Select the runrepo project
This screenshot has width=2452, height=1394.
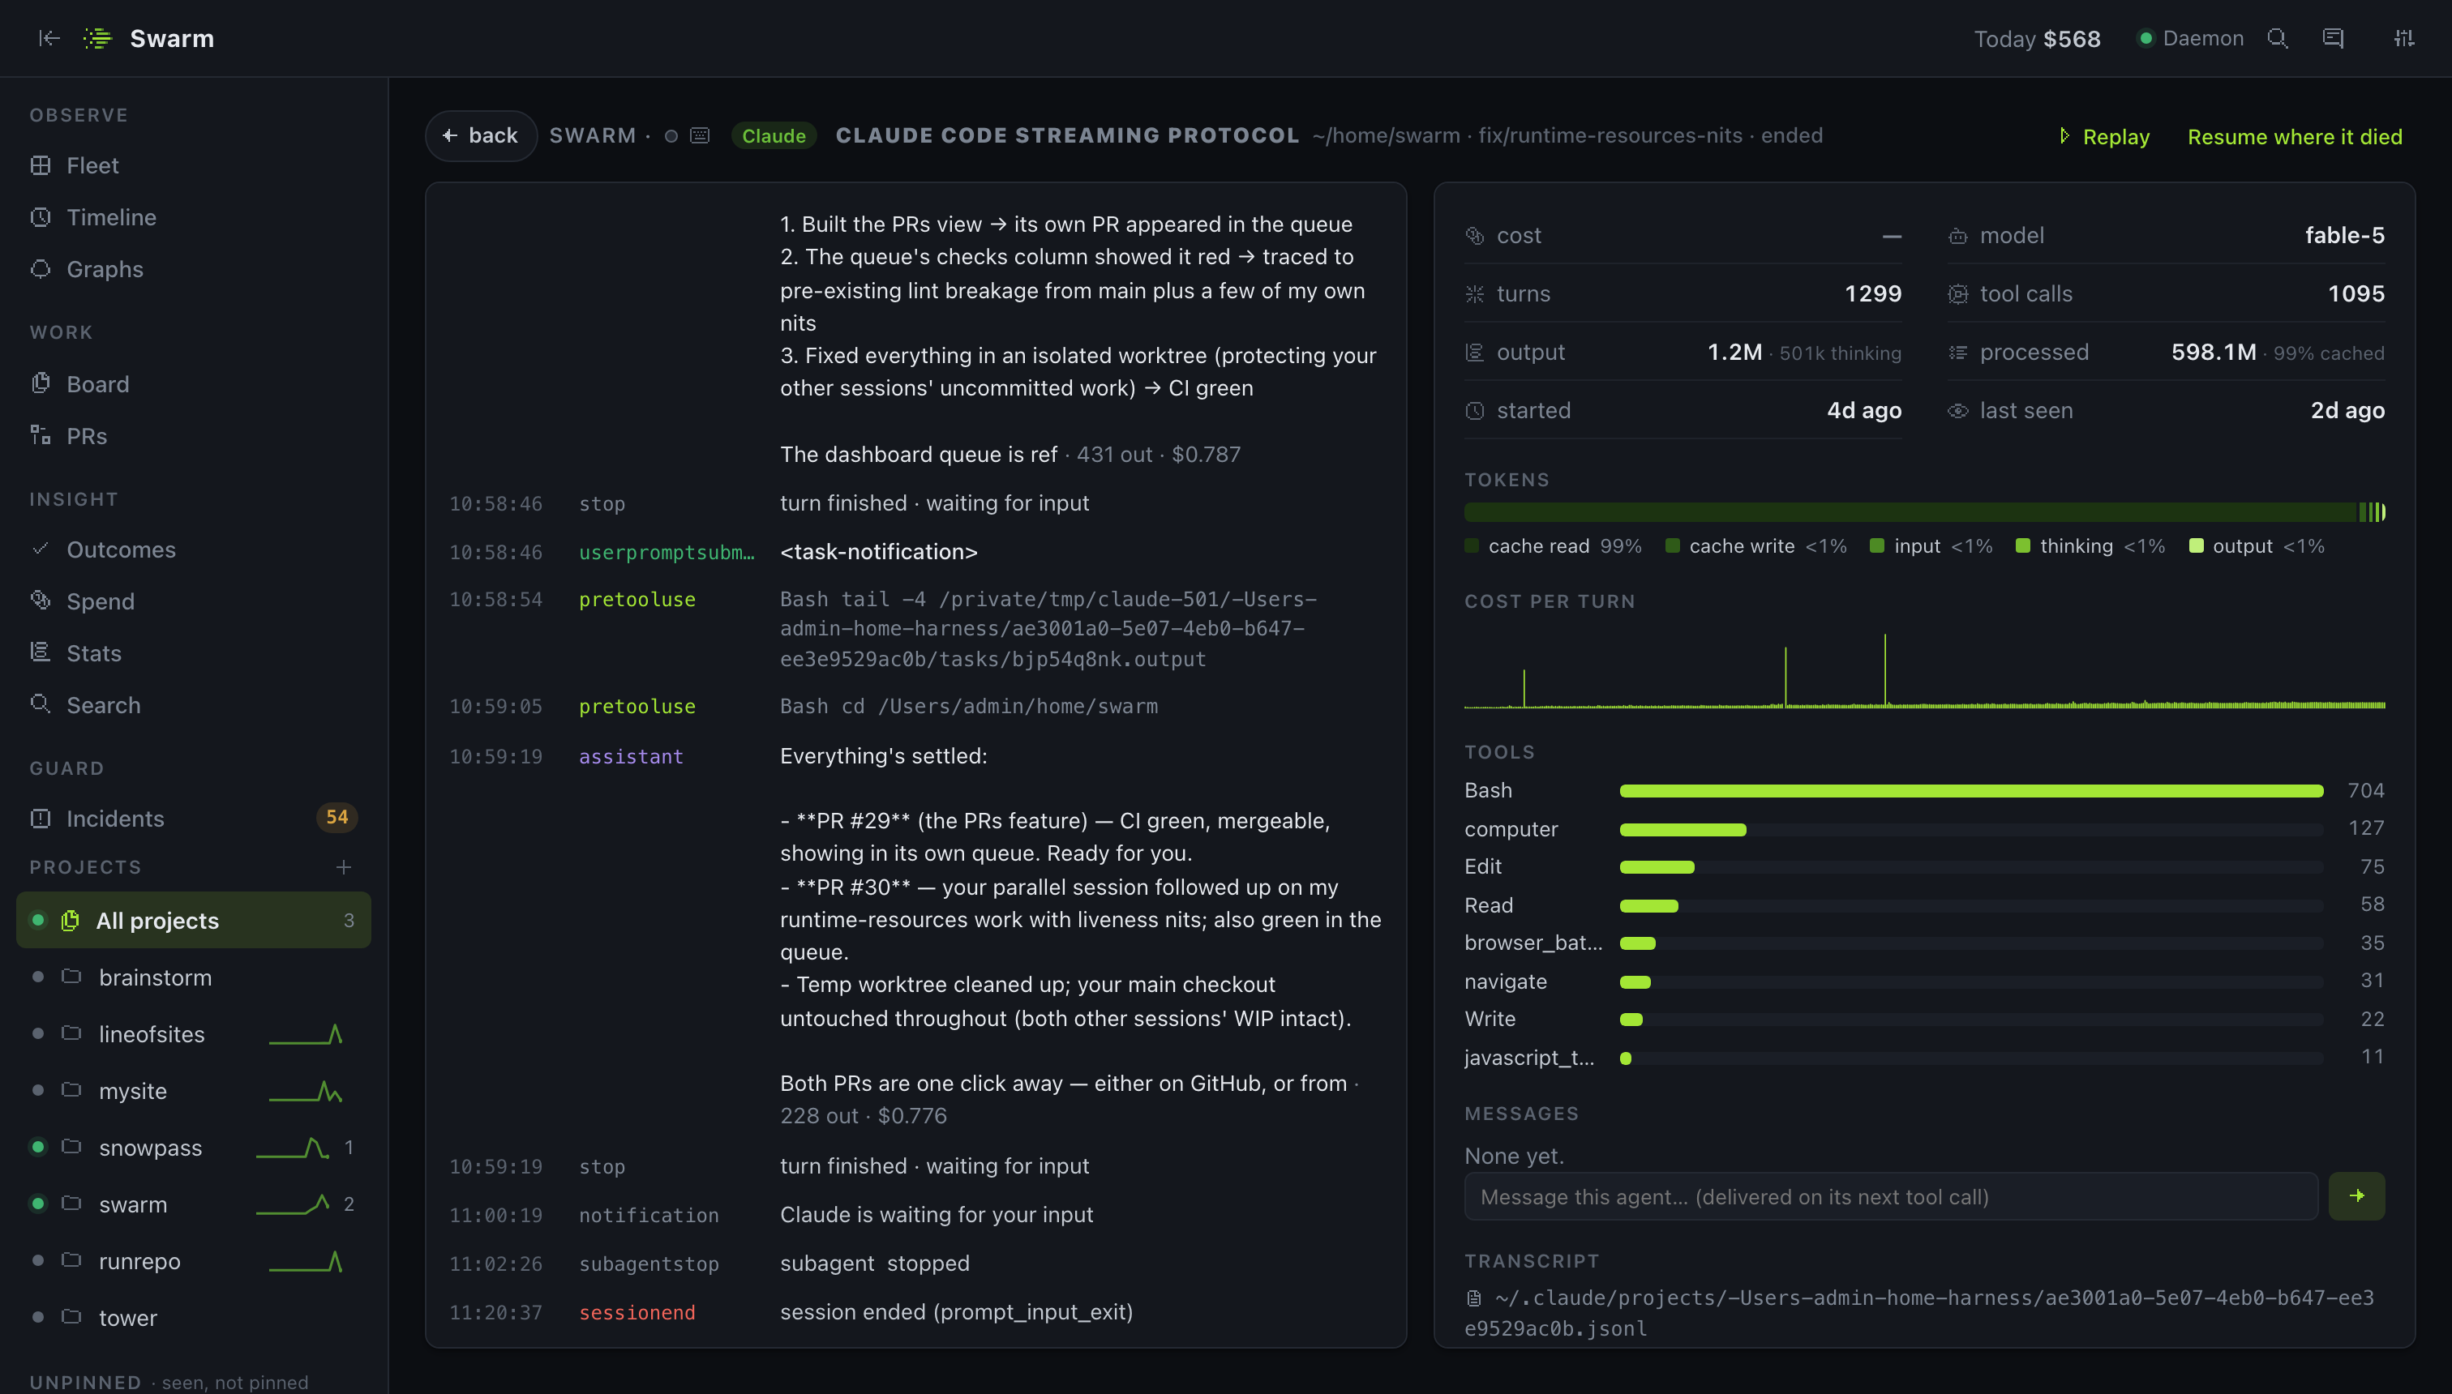click(192, 1261)
